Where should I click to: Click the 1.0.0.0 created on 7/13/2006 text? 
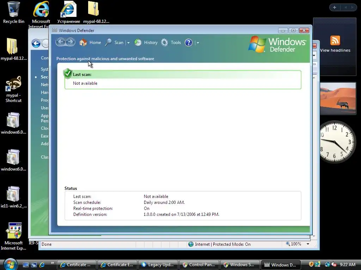tap(182, 214)
